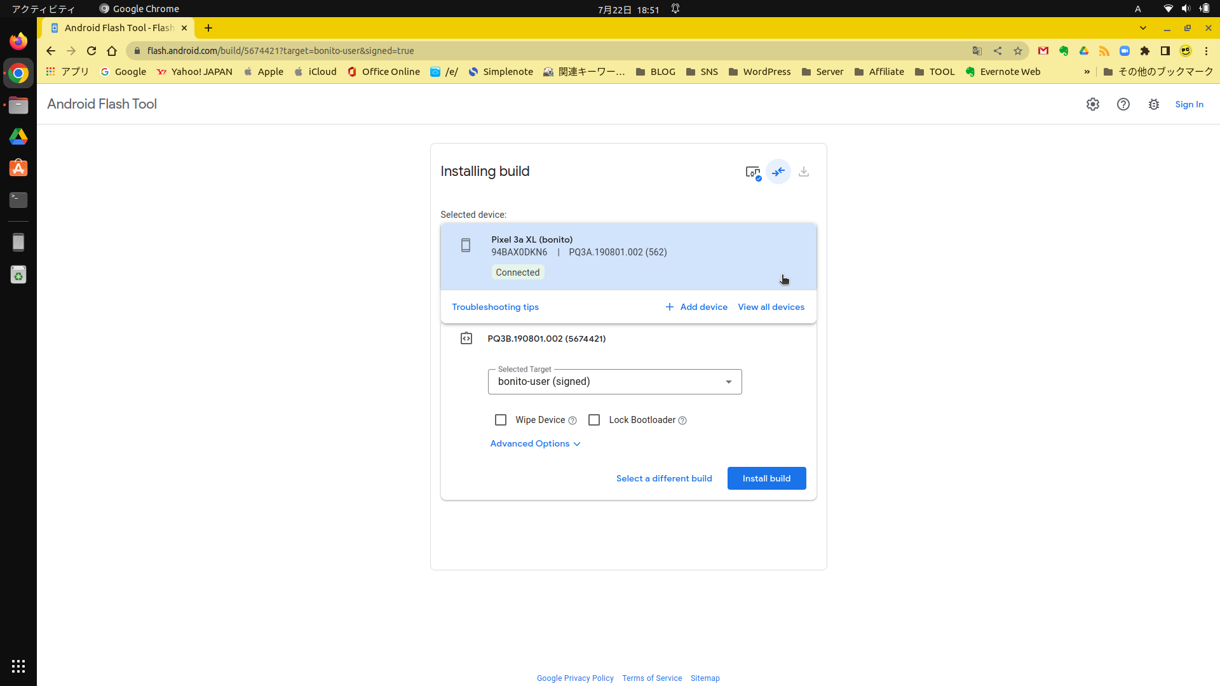Open Firefox from the Ubuntu dock

[18, 41]
